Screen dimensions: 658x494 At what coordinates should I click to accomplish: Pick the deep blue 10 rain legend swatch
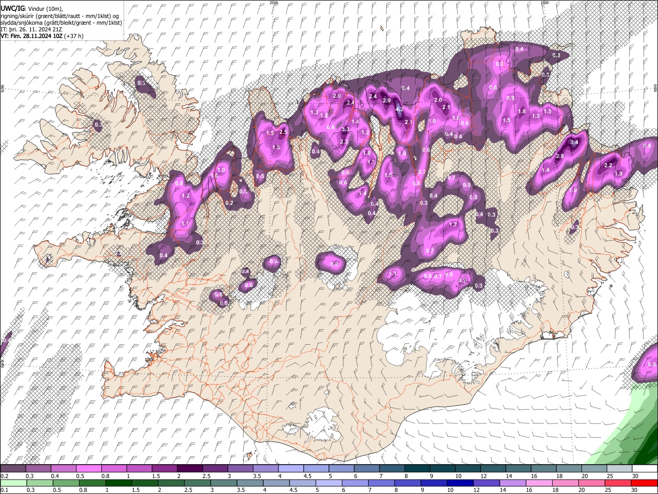tap(460, 483)
